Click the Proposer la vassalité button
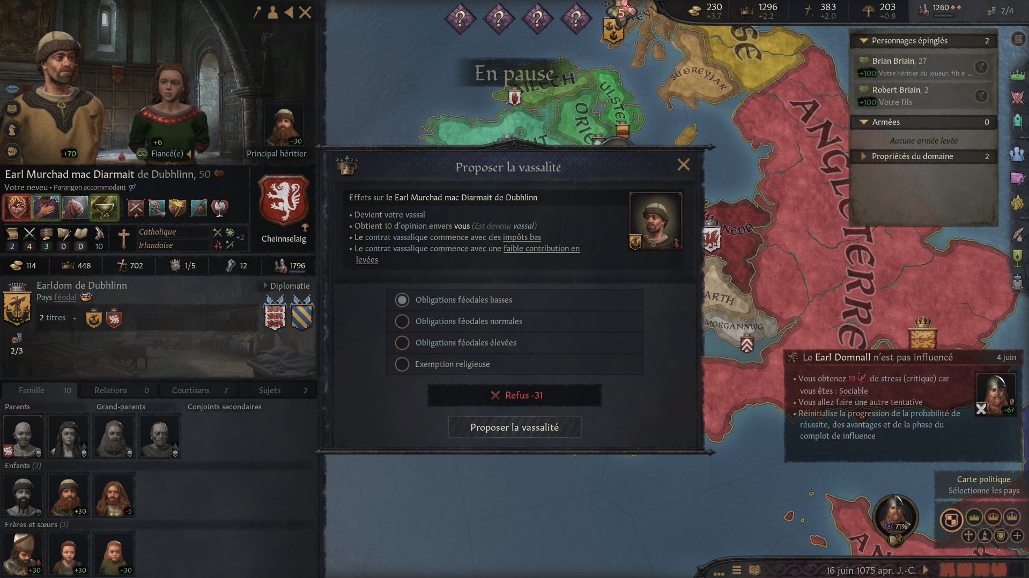This screenshot has width=1029, height=578. [515, 427]
